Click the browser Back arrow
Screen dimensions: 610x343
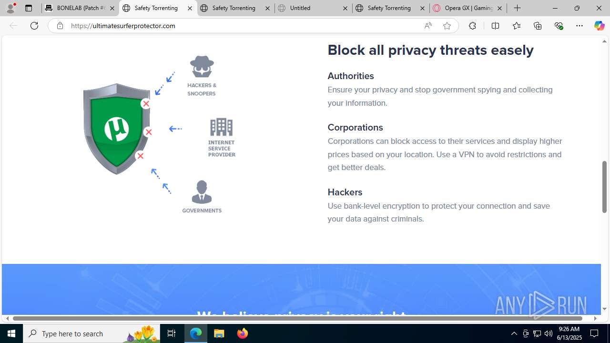coord(13,26)
